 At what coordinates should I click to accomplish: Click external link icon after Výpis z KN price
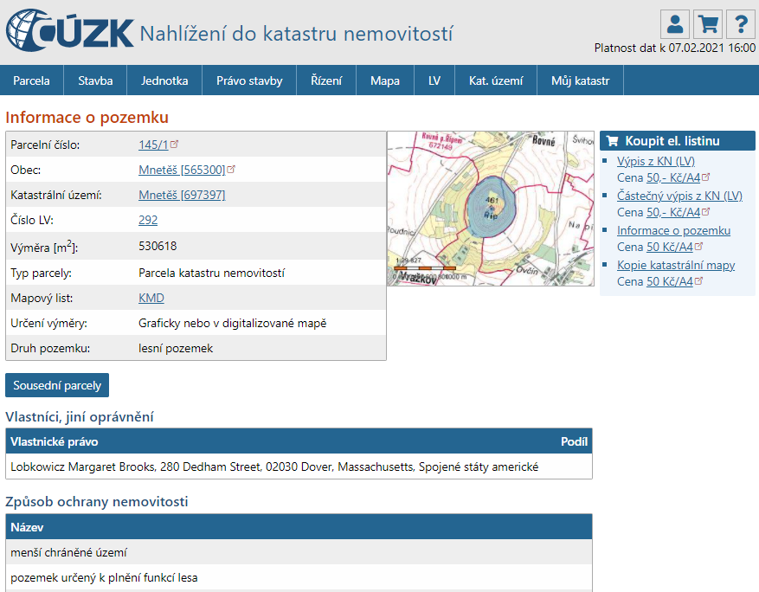click(x=705, y=177)
